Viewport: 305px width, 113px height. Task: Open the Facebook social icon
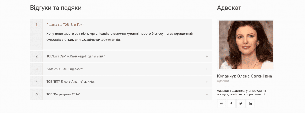coord(231,104)
